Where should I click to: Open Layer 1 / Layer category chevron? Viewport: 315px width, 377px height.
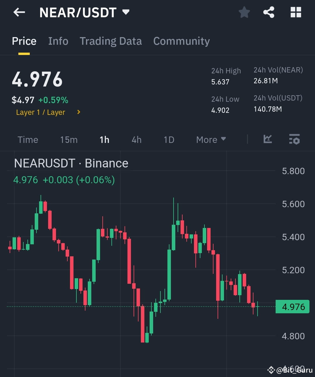click(x=78, y=112)
